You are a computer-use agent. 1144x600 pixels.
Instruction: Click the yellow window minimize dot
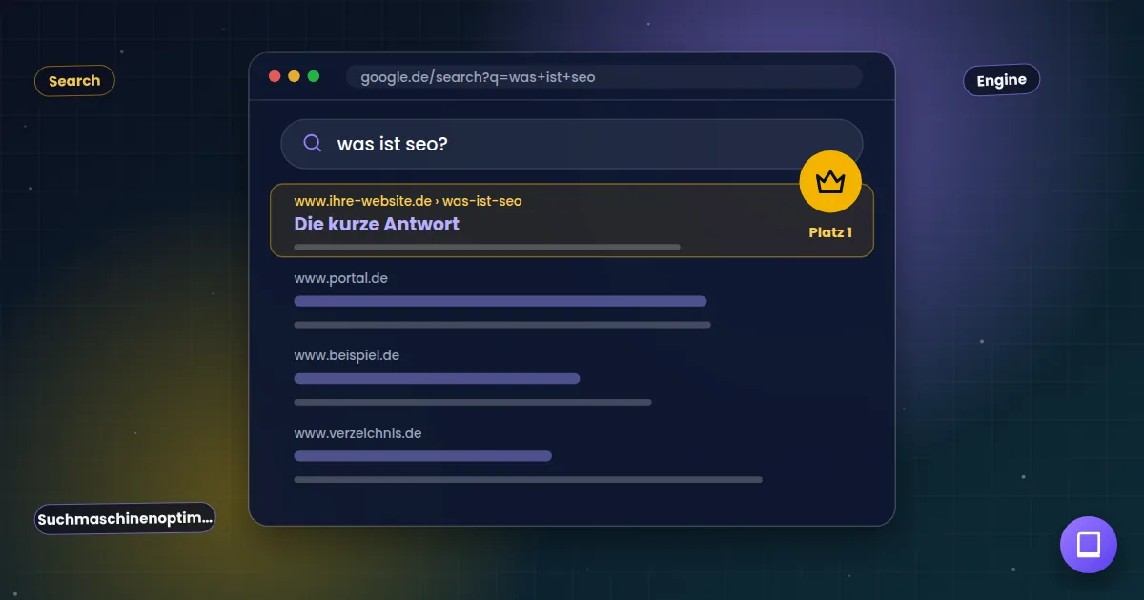[294, 76]
